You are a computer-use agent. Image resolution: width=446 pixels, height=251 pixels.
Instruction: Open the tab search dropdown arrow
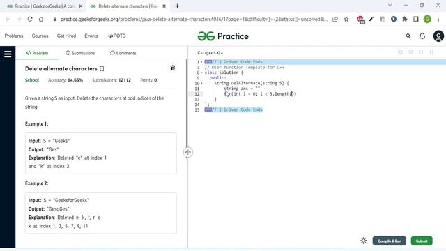coord(390,5)
